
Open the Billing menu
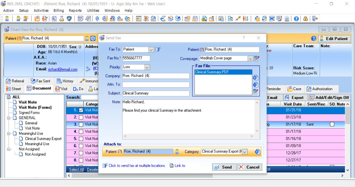[58, 10]
